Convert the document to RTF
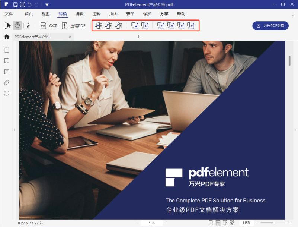This screenshot has width=298, height=227. coord(181,25)
